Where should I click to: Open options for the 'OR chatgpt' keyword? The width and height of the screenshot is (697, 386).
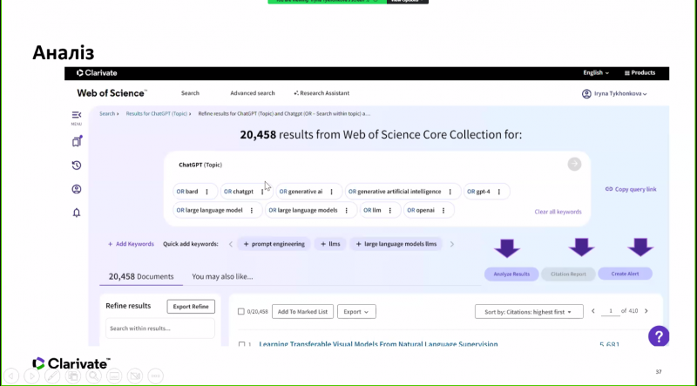tap(262, 192)
